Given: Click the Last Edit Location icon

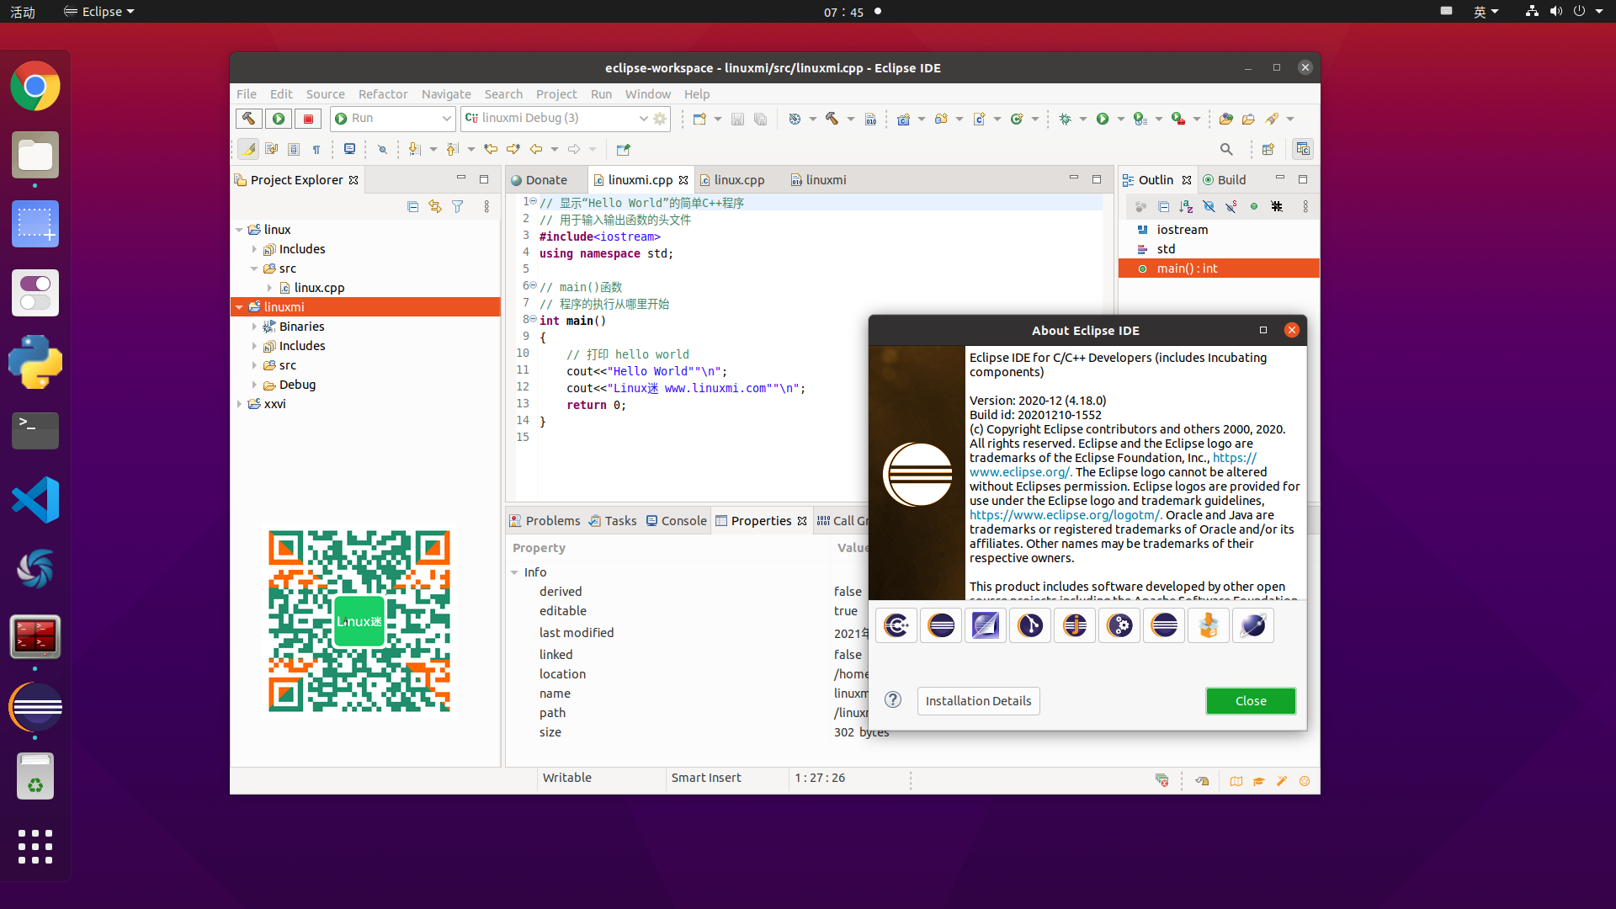Looking at the screenshot, I should 491,149.
